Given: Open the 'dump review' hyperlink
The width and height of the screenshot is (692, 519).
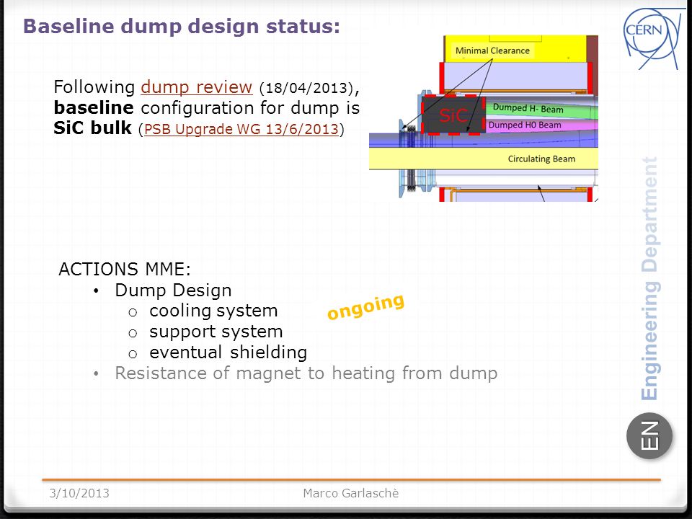Looking at the screenshot, I should click(x=196, y=87).
